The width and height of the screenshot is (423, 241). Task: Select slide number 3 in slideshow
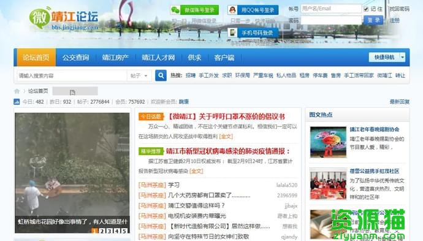click(109, 231)
